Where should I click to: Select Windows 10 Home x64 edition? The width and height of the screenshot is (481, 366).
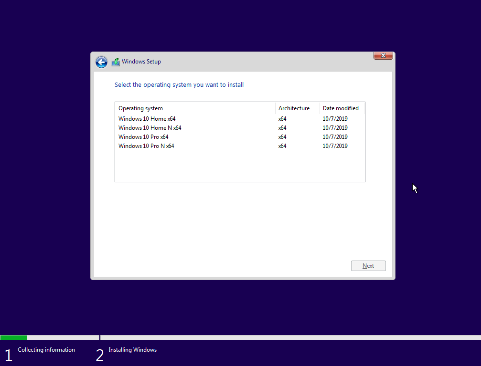tap(240, 119)
